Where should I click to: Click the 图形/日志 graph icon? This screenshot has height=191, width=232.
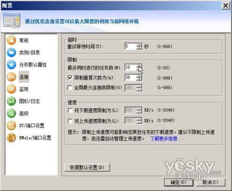(x=12, y=101)
